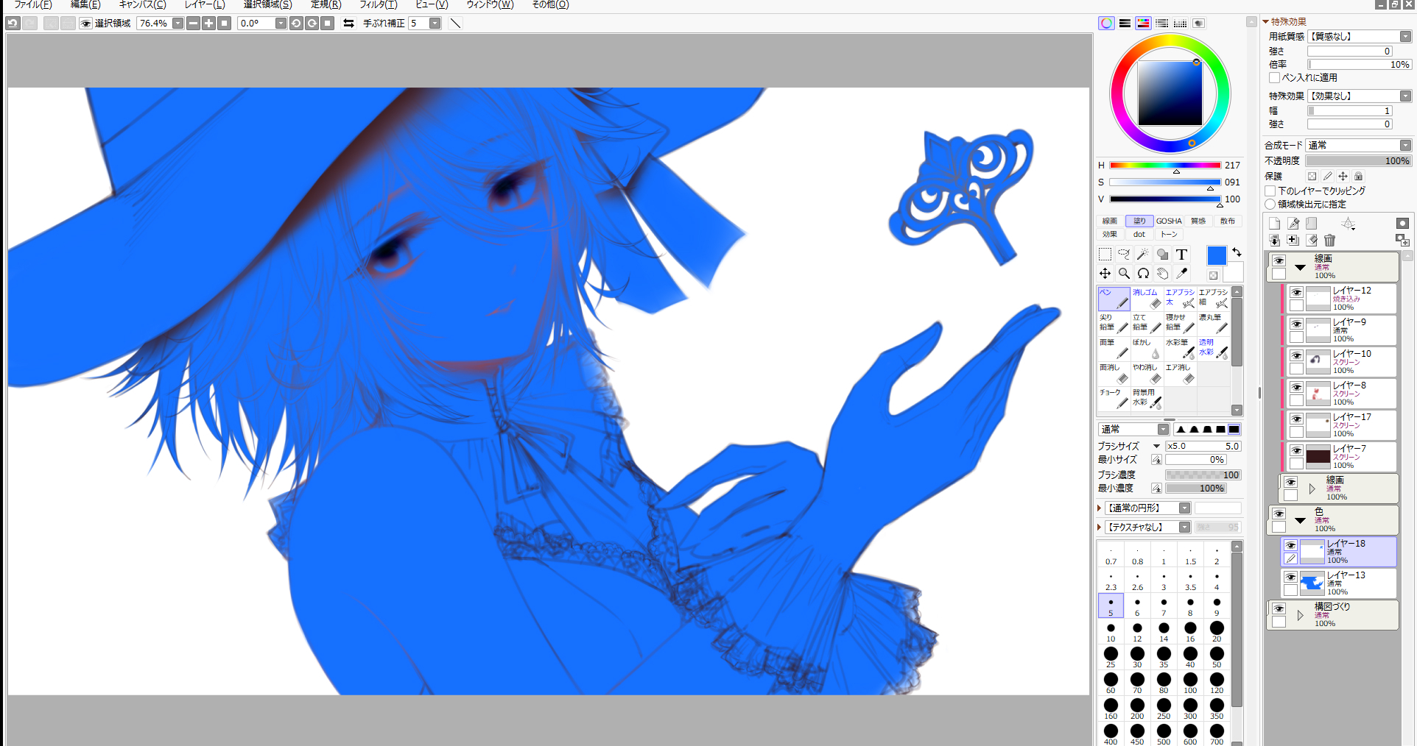Create a new layer folder
Image resolution: width=1417 pixels, height=746 pixels.
point(1312,224)
